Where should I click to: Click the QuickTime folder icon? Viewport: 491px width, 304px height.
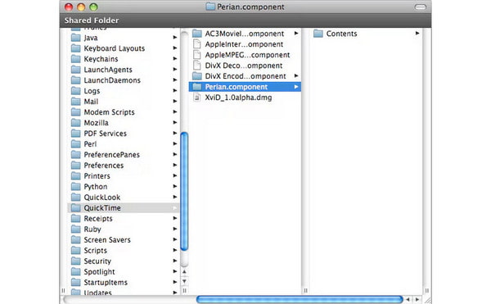click(x=76, y=208)
